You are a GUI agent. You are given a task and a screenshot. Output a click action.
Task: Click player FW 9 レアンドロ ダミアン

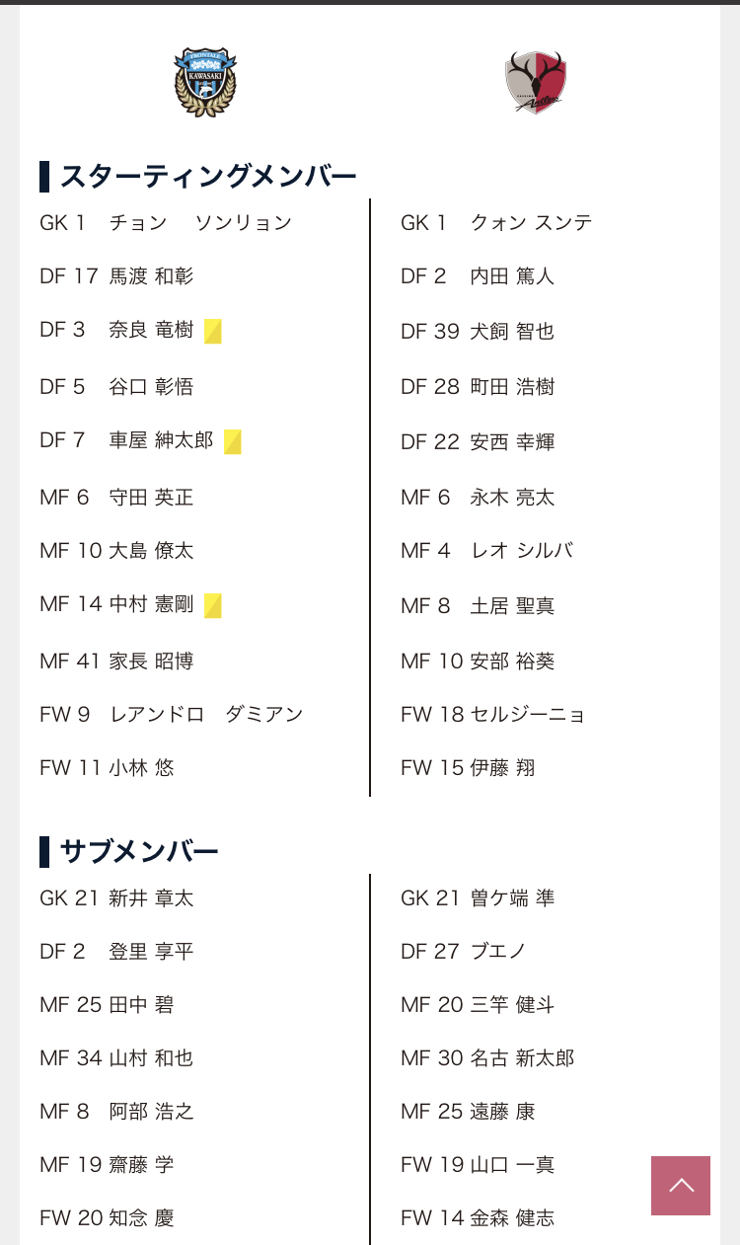tap(172, 714)
